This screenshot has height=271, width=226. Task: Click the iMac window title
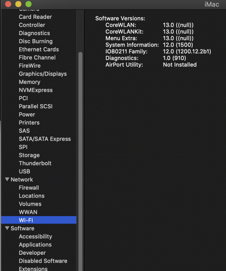pyautogui.click(x=212, y=4)
